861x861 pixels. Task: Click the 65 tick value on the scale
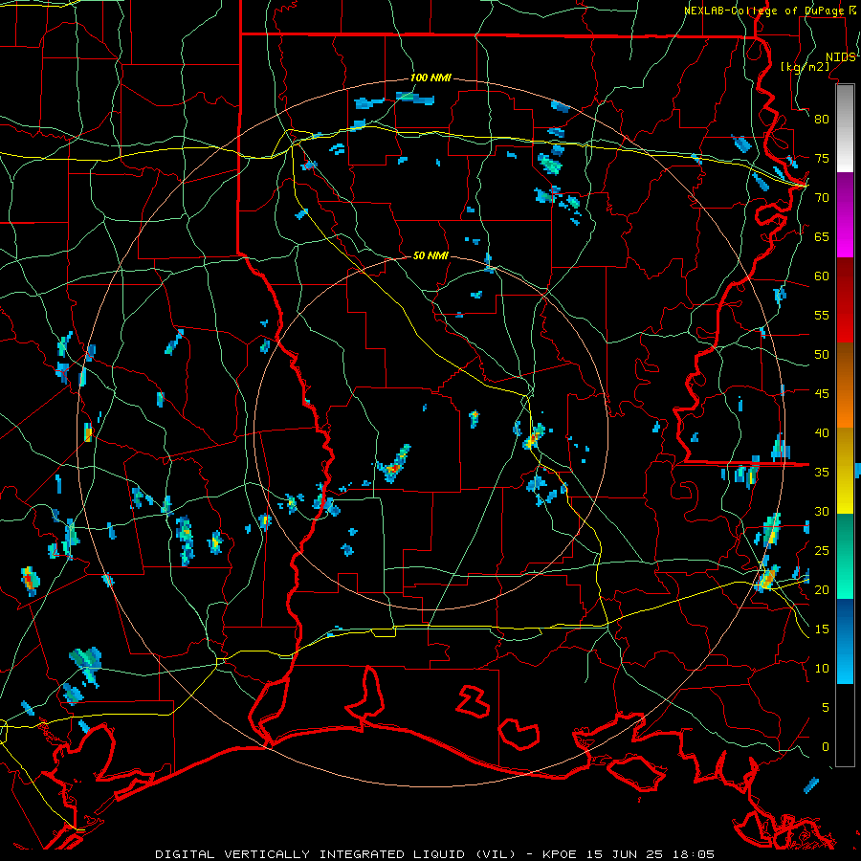[822, 236]
